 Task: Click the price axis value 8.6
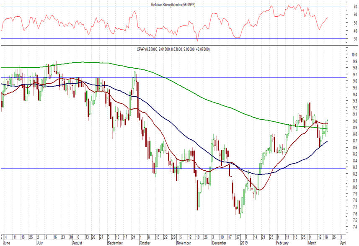pos(355,147)
